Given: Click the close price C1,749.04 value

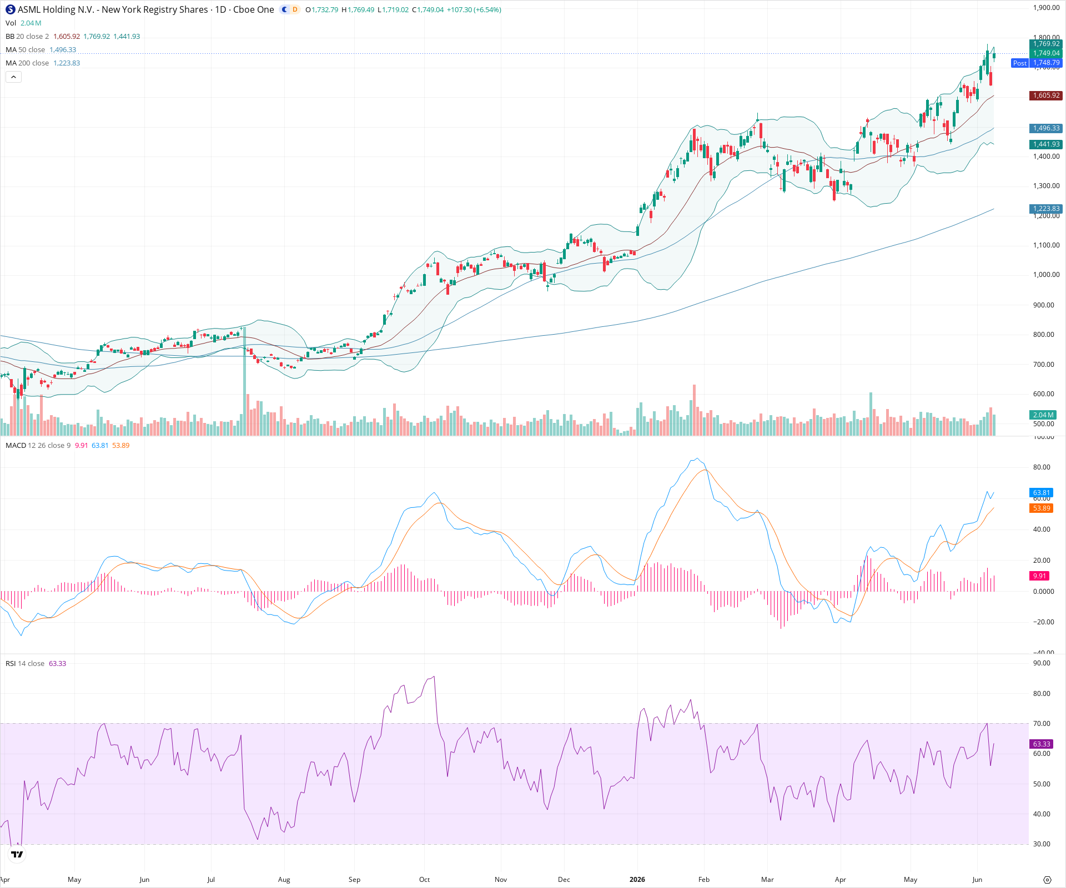Looking at the screenshot, I should pyautogui.click(x=428, y=10).
